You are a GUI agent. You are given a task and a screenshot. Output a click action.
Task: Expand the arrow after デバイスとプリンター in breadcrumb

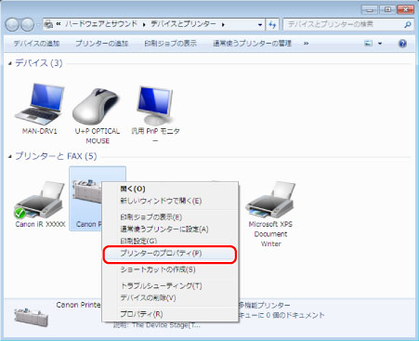[223, 24]
